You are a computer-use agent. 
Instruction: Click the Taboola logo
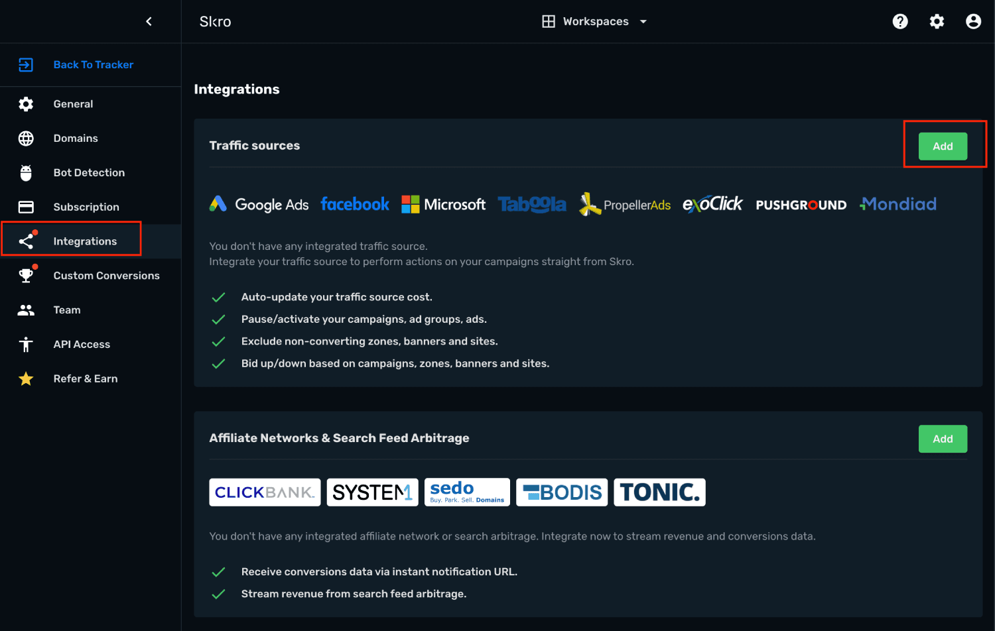[x=532, y=204]
